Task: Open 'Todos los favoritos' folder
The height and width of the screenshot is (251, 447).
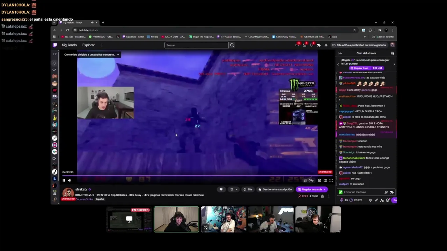Action: click(383, 37)
